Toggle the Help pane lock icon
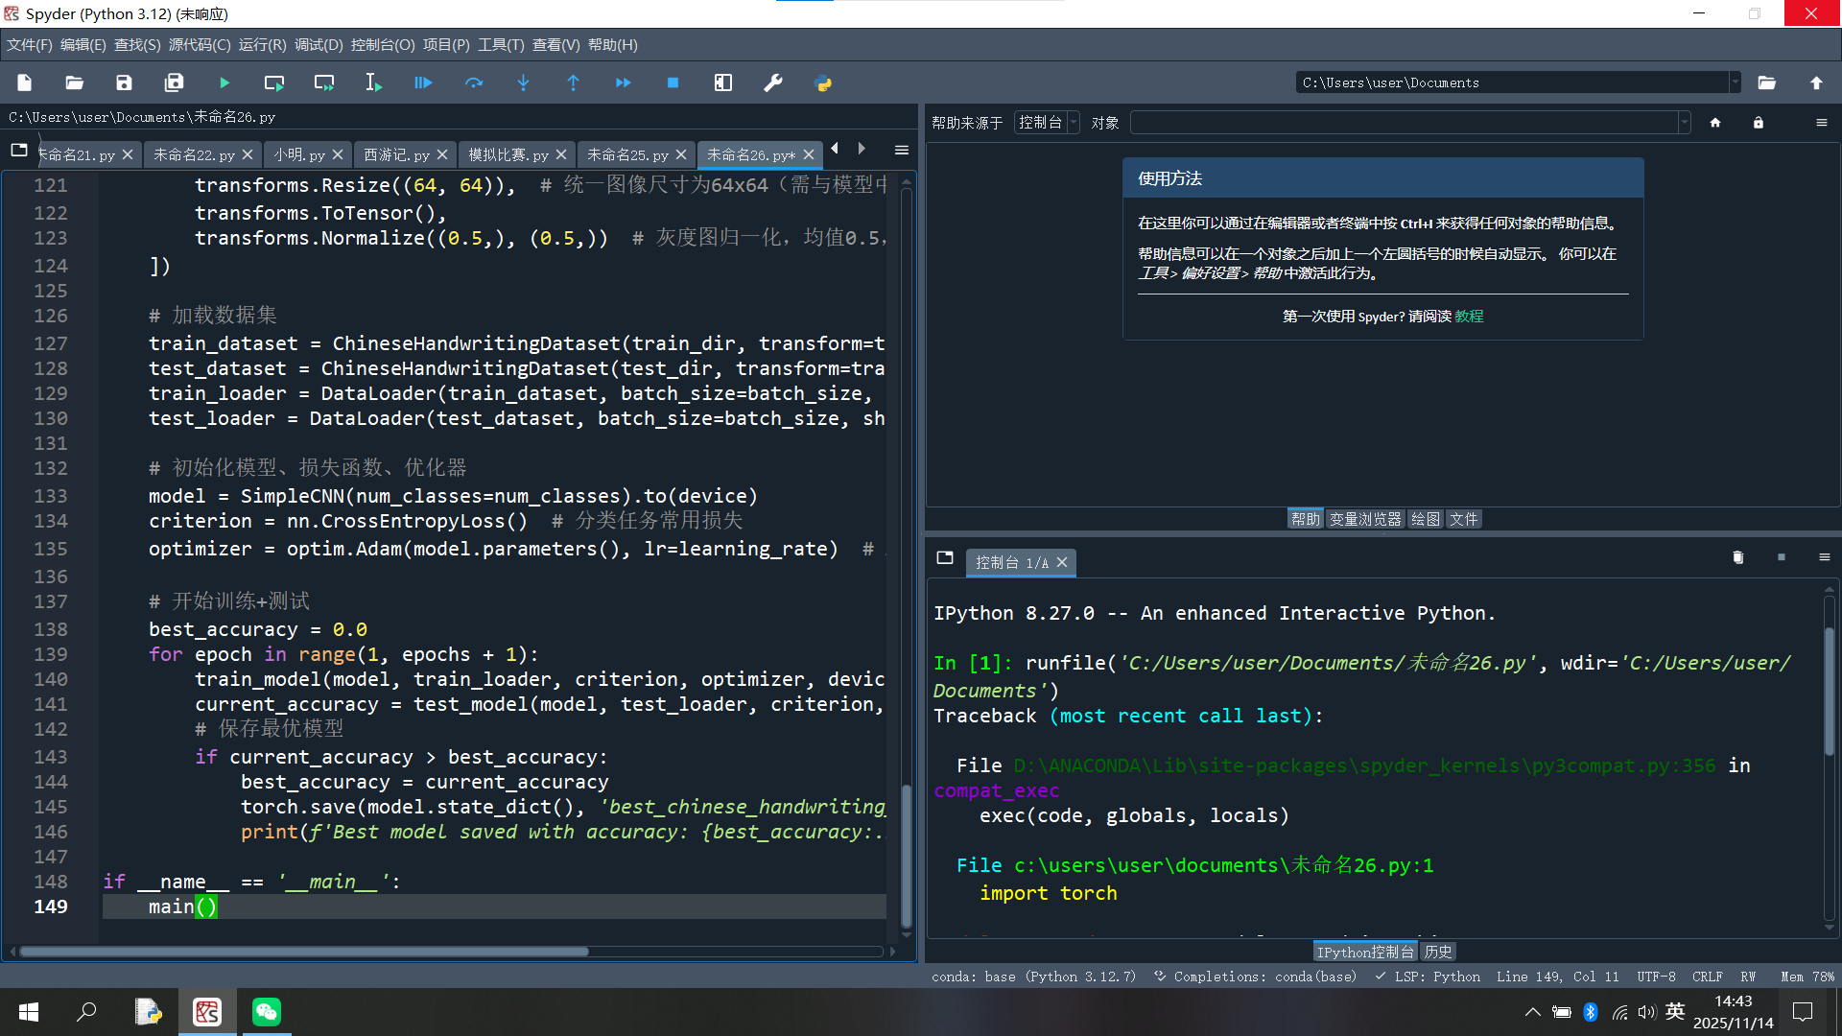The image size is (1842, 1036). coord(1758,123)
